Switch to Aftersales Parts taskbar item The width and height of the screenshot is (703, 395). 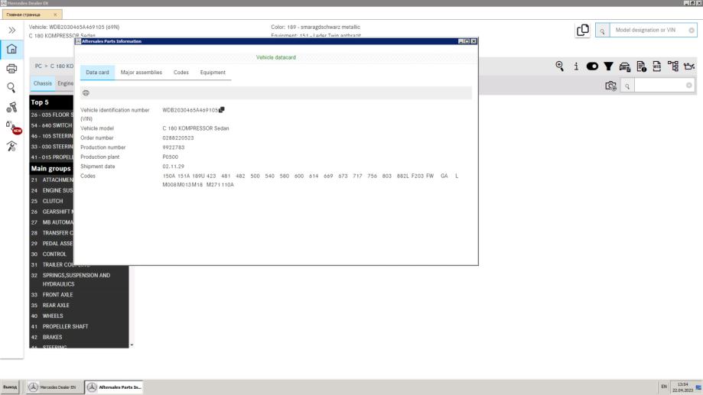(x=114, y=387)
